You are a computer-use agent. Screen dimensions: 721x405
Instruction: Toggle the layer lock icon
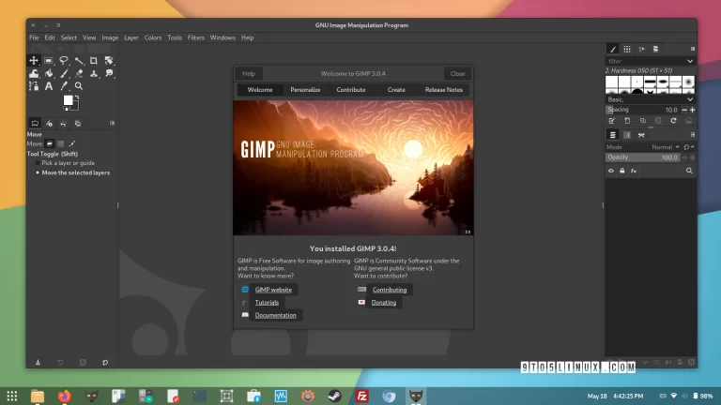pyautogui.click(x=622, y=172)
